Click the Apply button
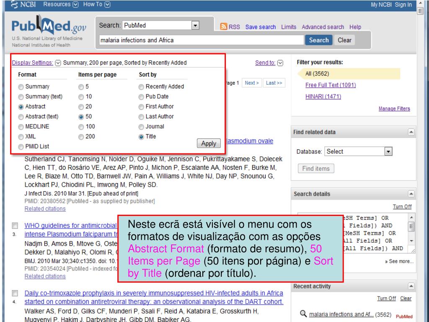 click(209, 143)
